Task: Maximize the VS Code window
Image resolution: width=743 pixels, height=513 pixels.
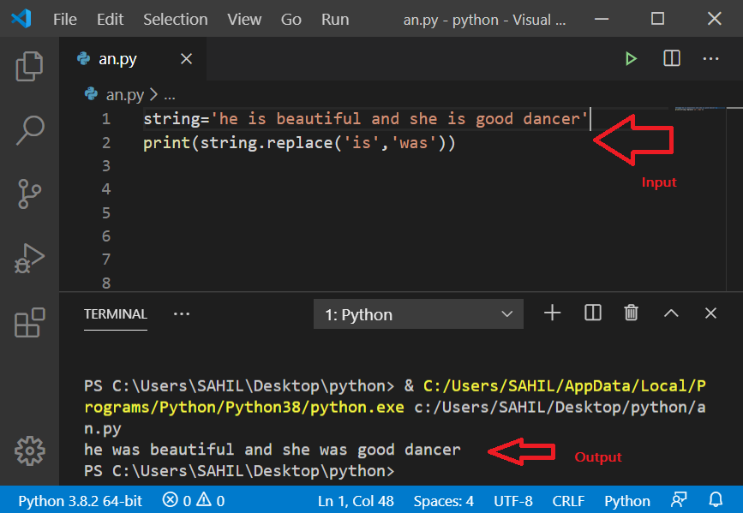Action: click(x=657, y=19)
